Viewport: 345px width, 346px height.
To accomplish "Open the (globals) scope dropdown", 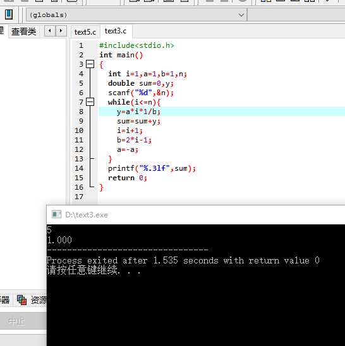I will [136, 15].
